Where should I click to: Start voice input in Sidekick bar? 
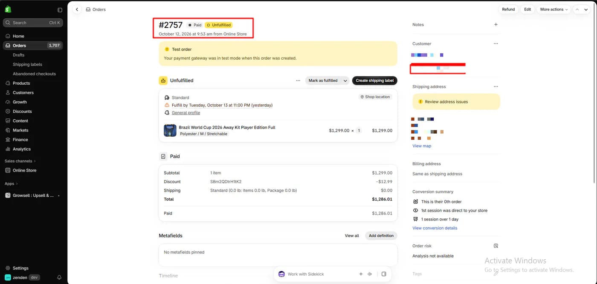tap(370, 274)
